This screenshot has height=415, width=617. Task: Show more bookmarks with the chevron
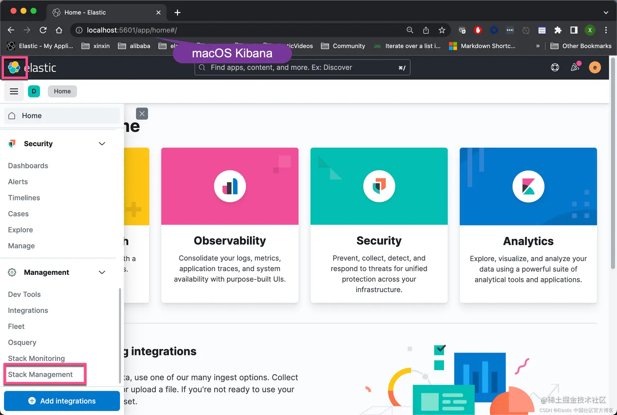(x=538, y=46)
